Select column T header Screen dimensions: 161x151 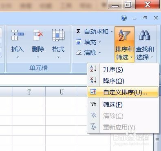click(29, 92)
